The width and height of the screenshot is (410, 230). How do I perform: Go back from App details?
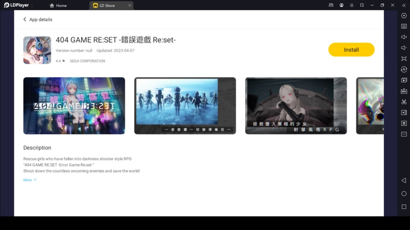click(x=25, y=20)
